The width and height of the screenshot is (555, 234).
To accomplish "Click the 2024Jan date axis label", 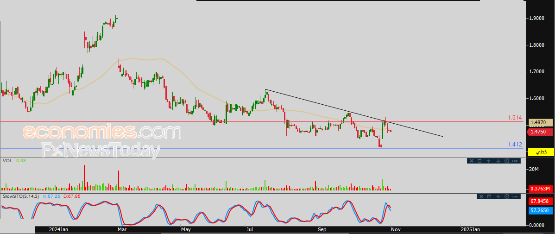I will pos(58,230).
